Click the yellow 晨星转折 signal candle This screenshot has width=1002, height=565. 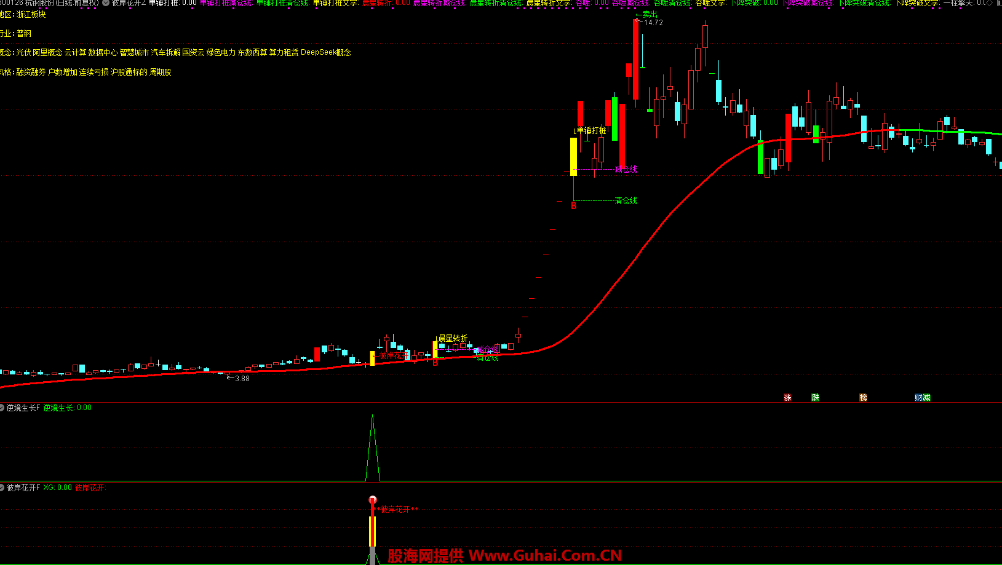tap(435, 350)
